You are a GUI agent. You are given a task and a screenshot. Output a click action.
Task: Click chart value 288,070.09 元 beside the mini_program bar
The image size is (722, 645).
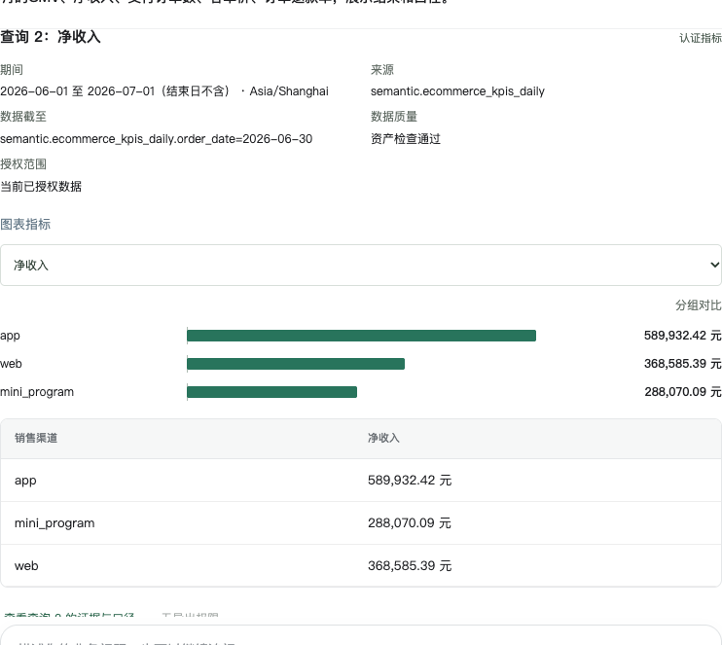pyautogui.click(x=683, y=392)
